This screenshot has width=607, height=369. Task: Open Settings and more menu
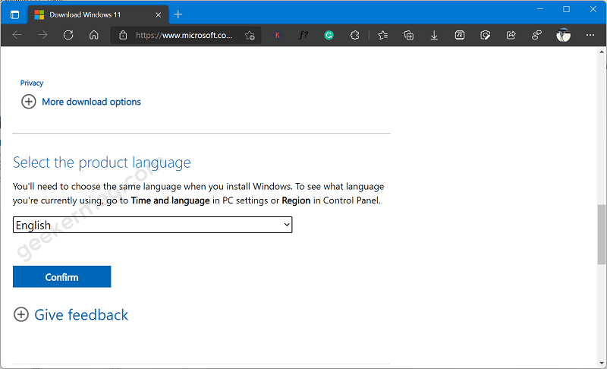tap(590, 35)
